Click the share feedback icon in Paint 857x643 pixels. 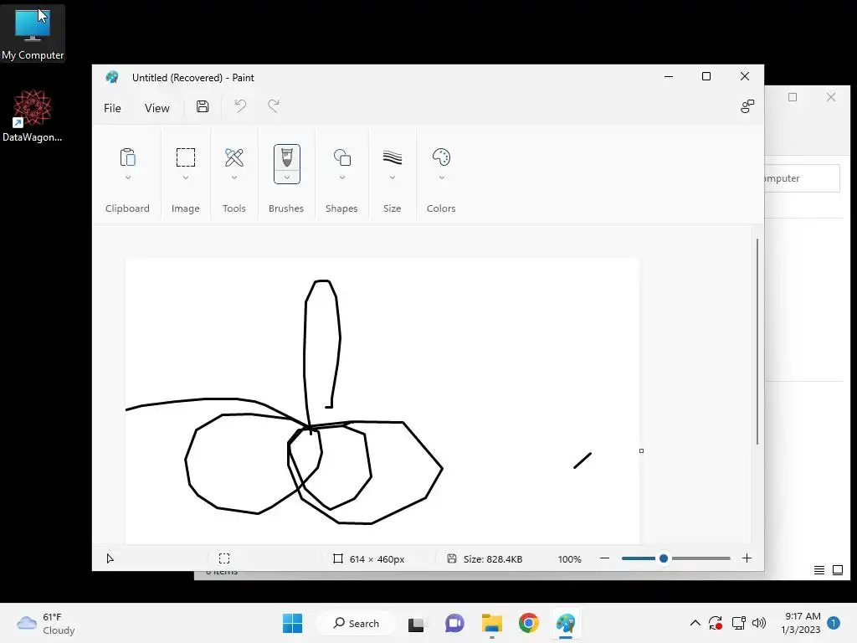point(747,106)
